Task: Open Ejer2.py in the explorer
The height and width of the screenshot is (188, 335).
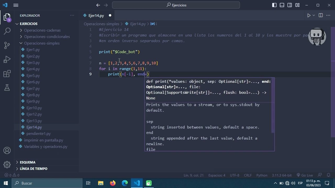Action: coord(33,56)
